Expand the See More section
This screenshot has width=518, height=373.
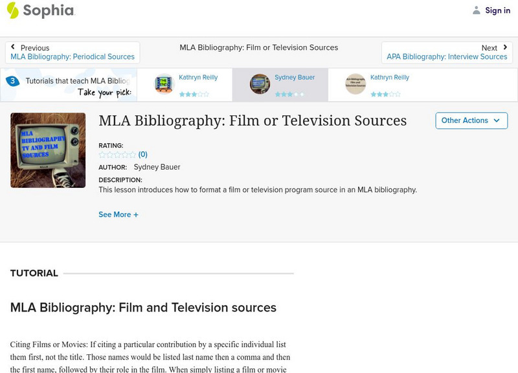tap(118, 214)
